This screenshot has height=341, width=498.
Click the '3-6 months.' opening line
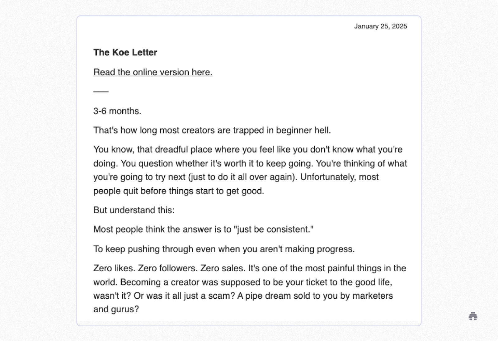pos(117,111)
